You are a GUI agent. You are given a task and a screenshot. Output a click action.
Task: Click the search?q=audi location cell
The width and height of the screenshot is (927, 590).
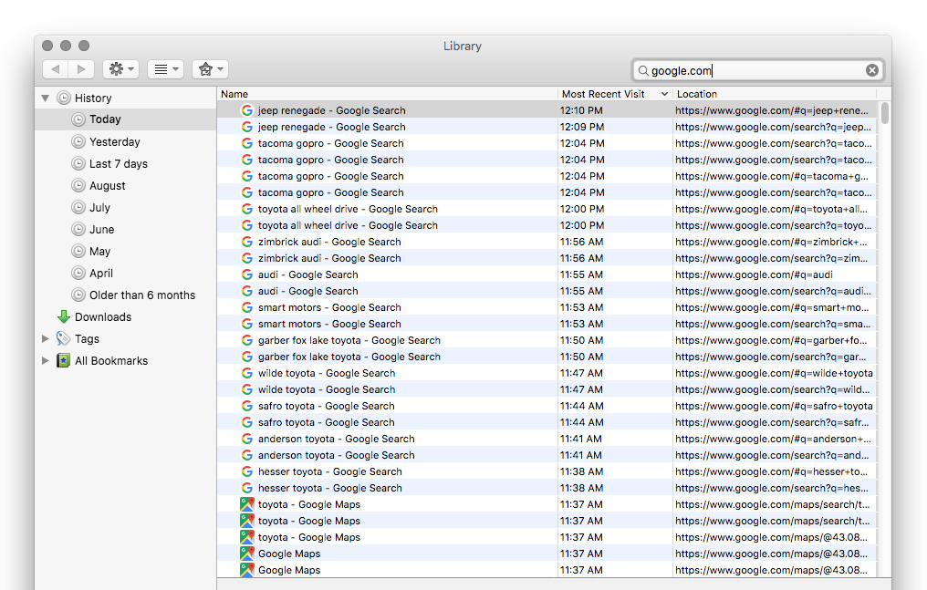[x=774, y=291]
